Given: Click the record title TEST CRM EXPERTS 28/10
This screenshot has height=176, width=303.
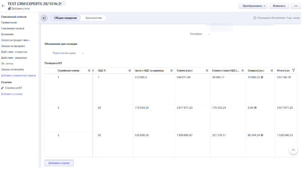Looking at the screenshot, I should point(34,4).
